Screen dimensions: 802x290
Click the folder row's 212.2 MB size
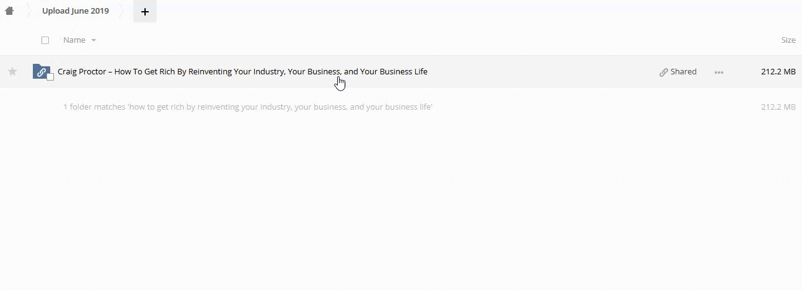[x=778, y=72]
